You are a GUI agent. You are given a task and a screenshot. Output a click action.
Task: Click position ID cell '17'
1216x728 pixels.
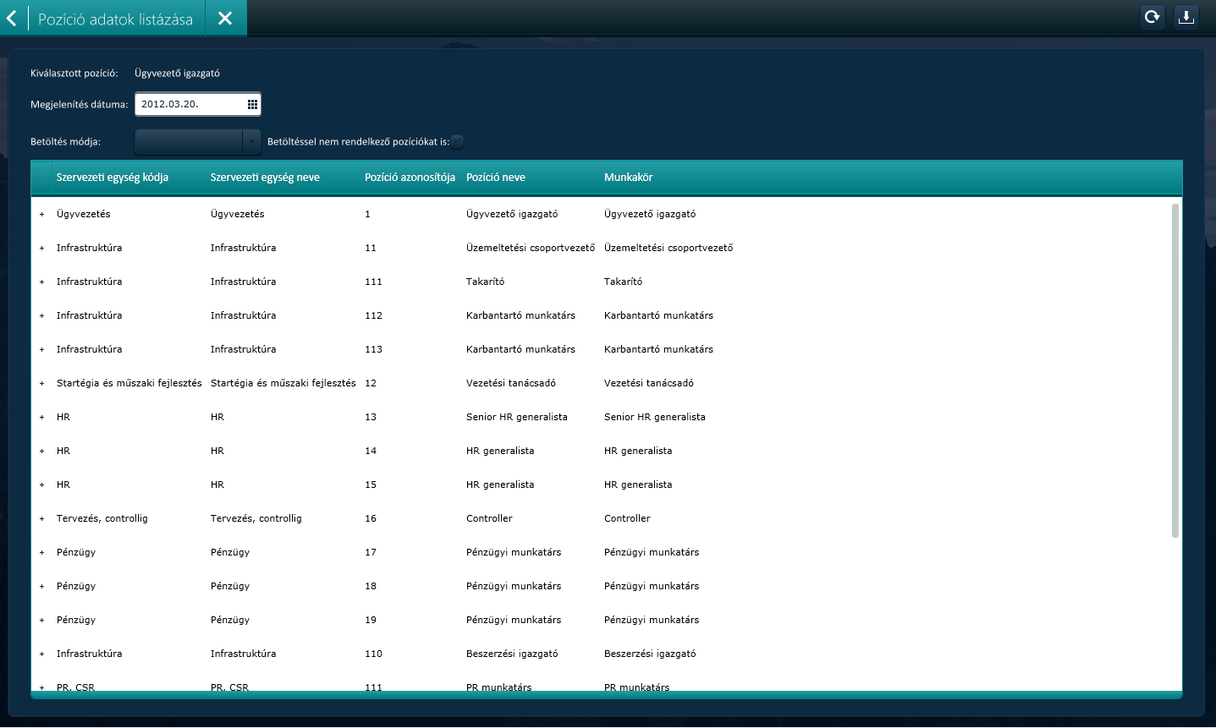[371, 552]
